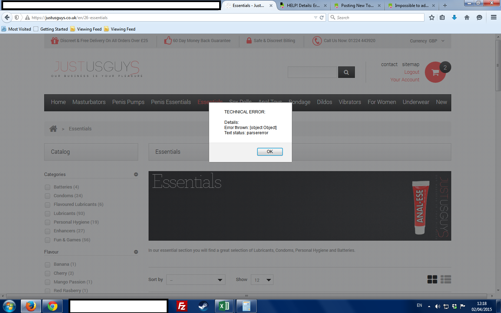
Task: Open Calculator from the taskbar
Action: 246,306
